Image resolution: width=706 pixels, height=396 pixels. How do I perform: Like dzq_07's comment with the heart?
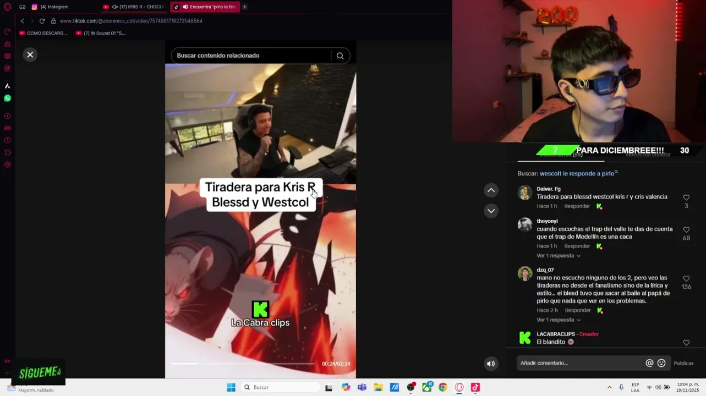686,279
